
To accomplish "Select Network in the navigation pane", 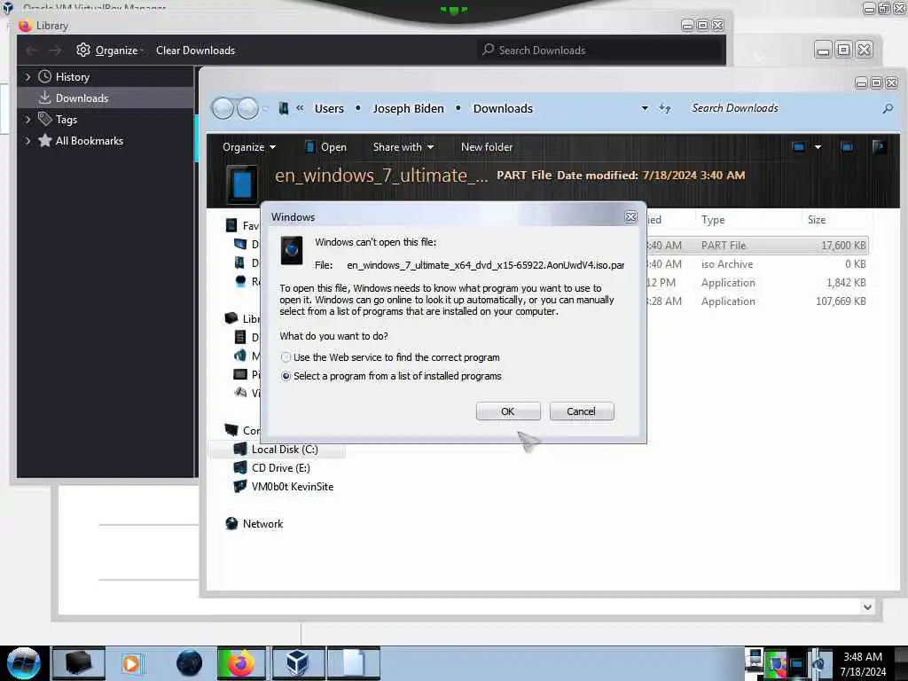I will pos(254,523).
